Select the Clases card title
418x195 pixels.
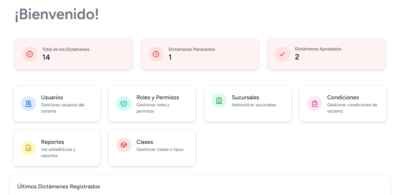(x=145, y=142)
